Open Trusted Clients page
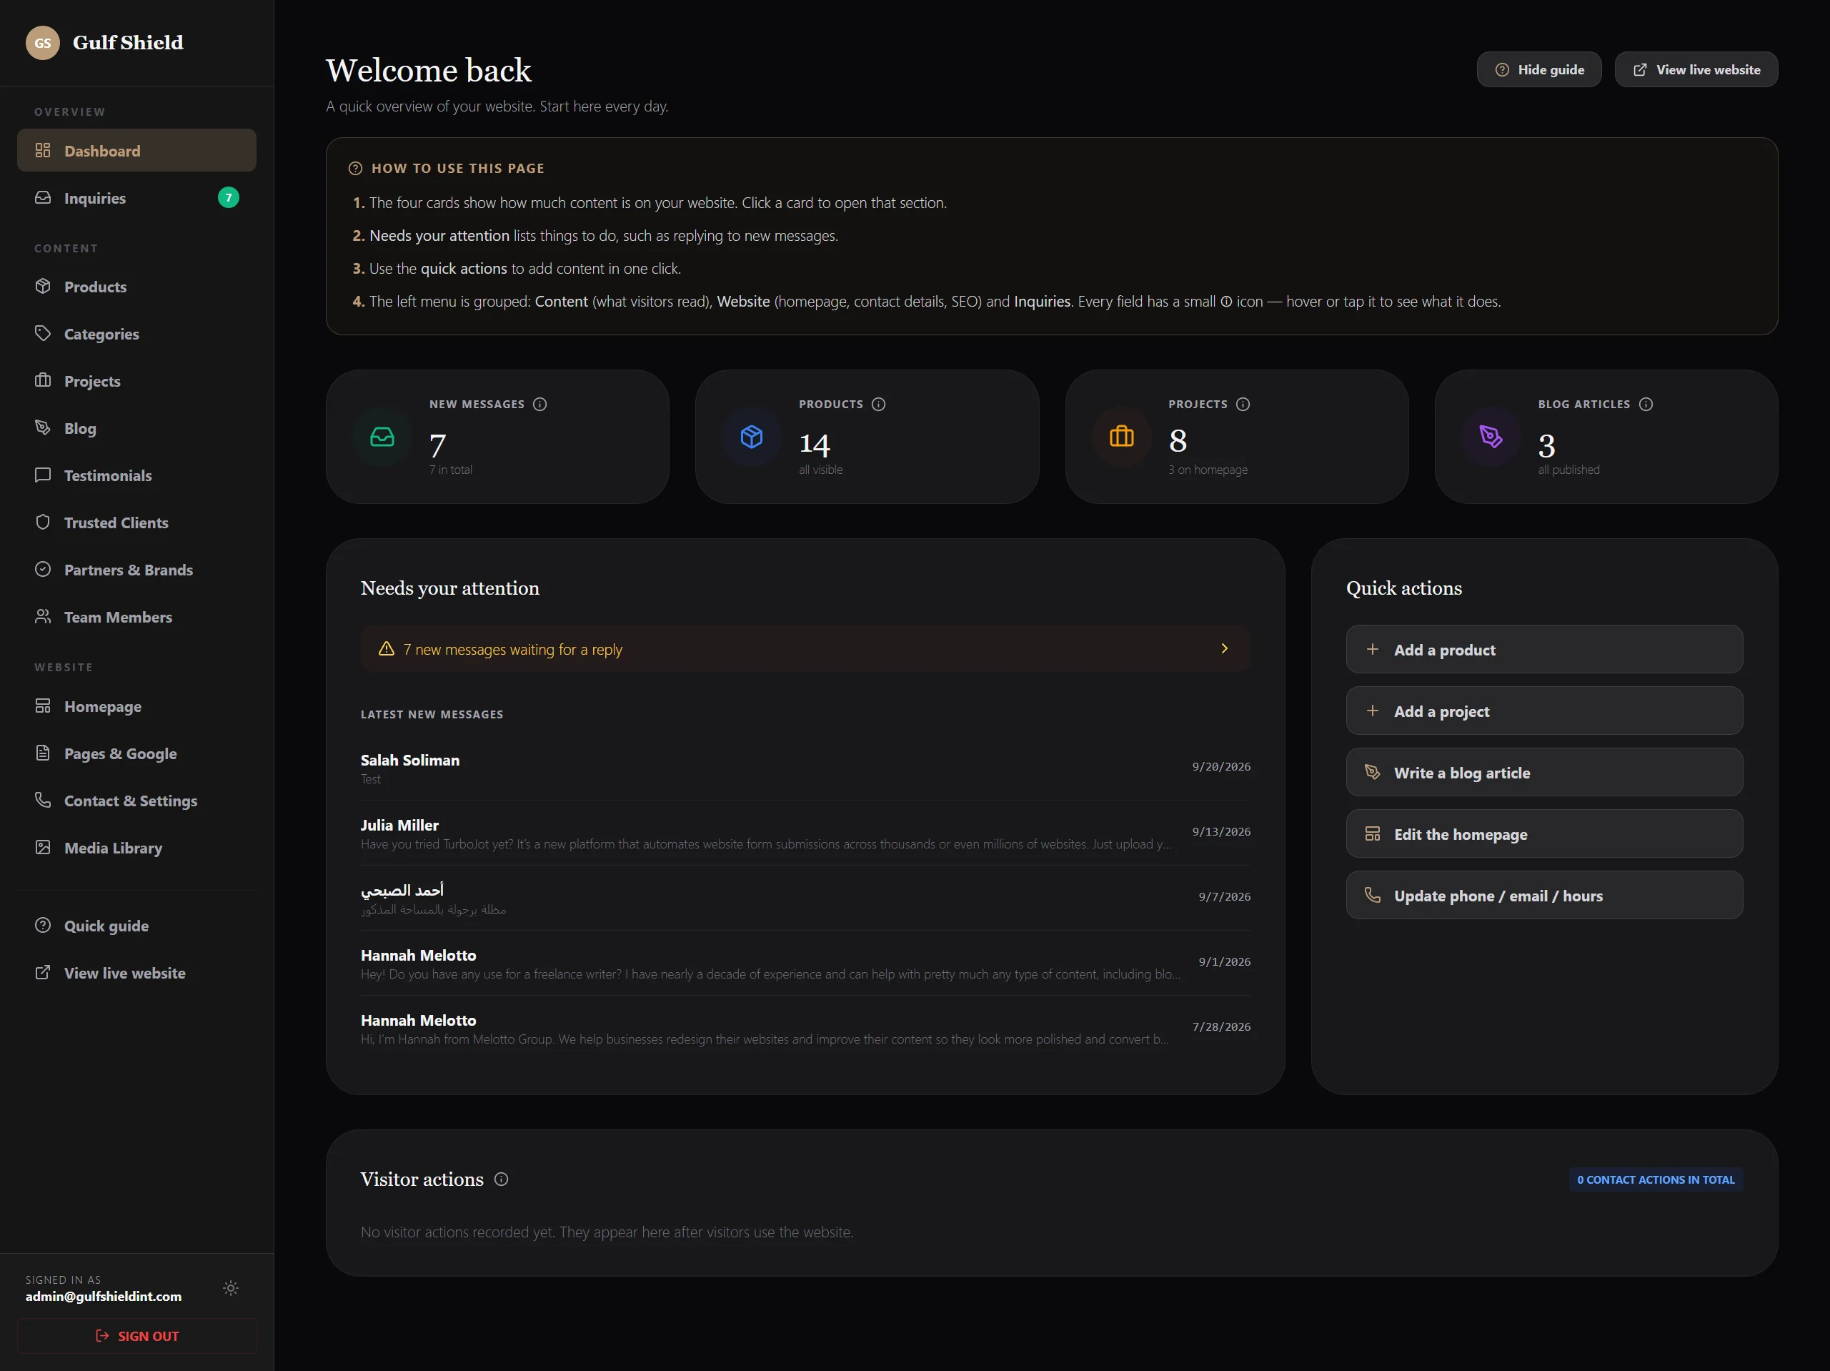 (136, 522)
